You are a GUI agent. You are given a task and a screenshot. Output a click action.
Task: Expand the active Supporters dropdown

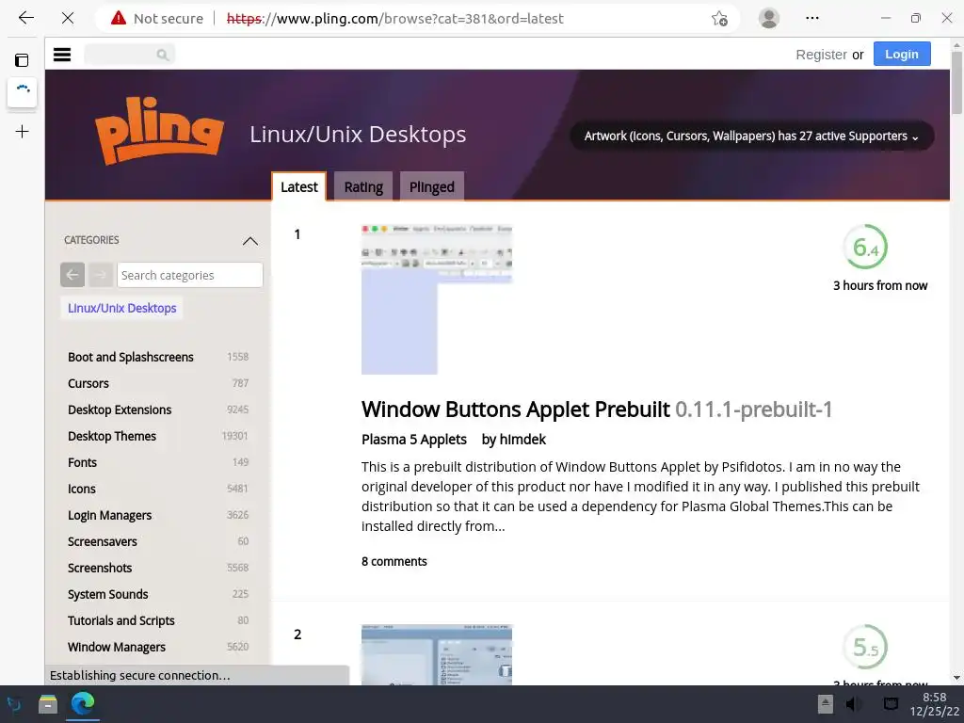click(751, 136)
